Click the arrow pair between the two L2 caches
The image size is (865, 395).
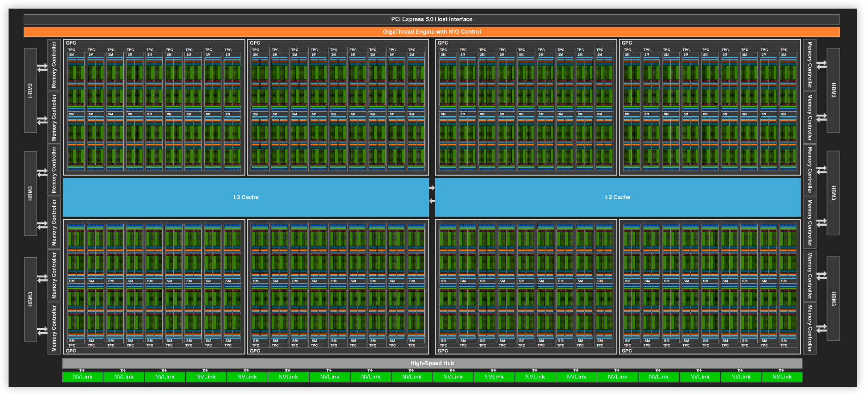[432, 195]
